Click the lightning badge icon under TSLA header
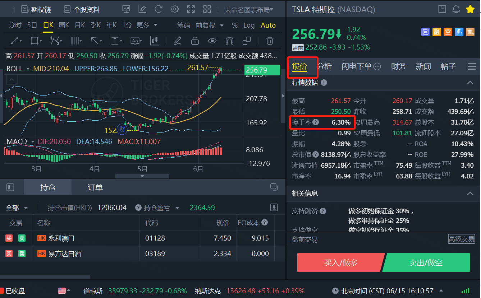Viewport: 481px width, 298px height. 459,32
